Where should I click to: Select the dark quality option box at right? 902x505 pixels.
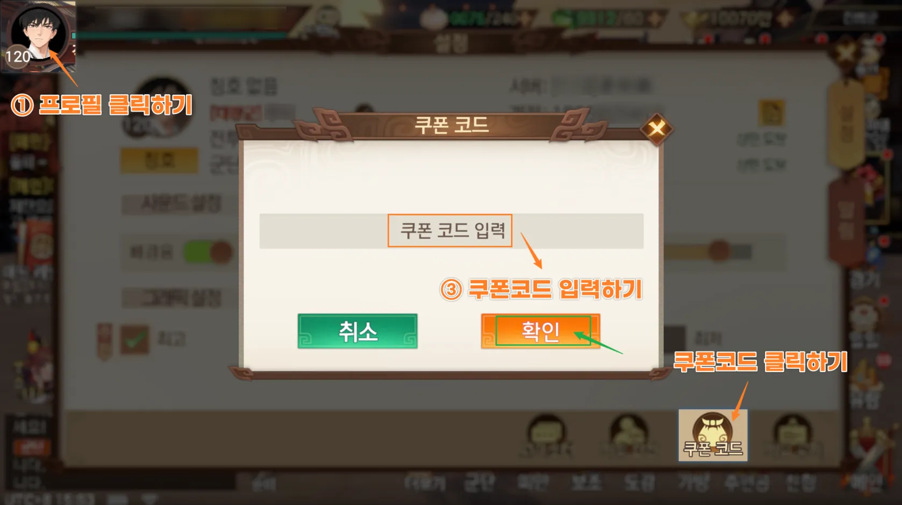[674, 339]
